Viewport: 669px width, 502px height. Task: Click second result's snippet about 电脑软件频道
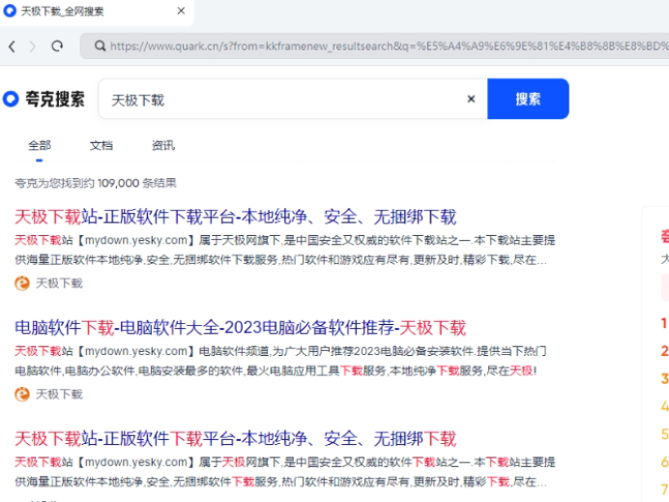(x=280, y=361)
